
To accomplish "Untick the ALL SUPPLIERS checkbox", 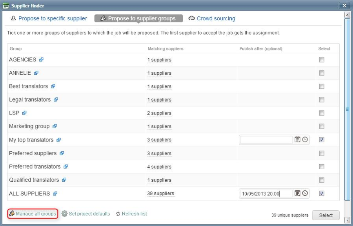I will coord(322,193).
